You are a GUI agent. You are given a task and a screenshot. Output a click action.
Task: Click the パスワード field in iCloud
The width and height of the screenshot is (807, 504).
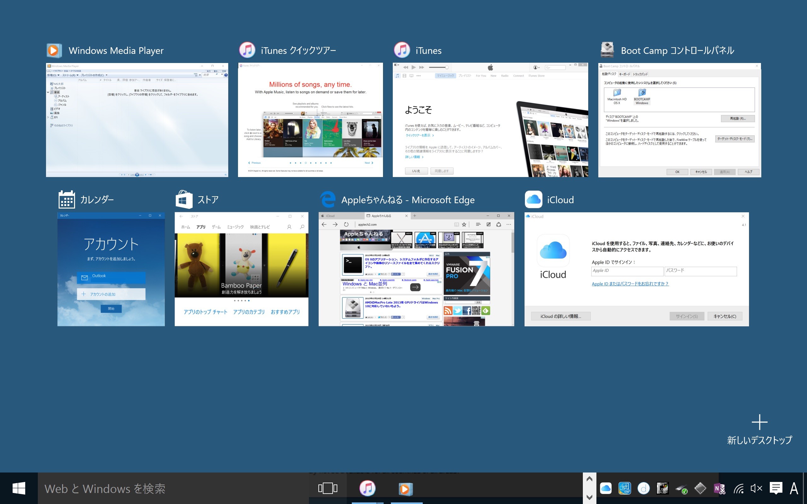[x=700, y=271]
